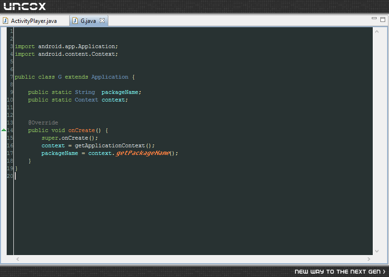Click vertical scrollbar down arrow

(x=377, y=251)
